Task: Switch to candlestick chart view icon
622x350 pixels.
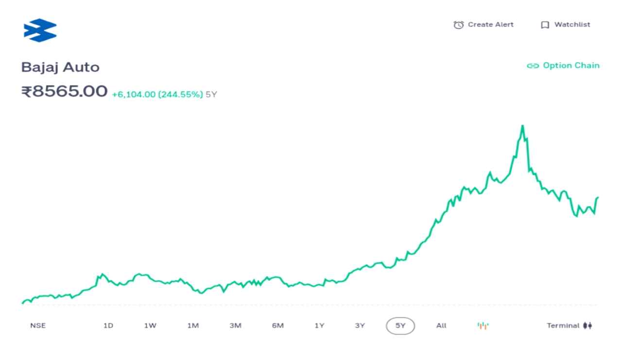Action: click(x=483, y=326)
